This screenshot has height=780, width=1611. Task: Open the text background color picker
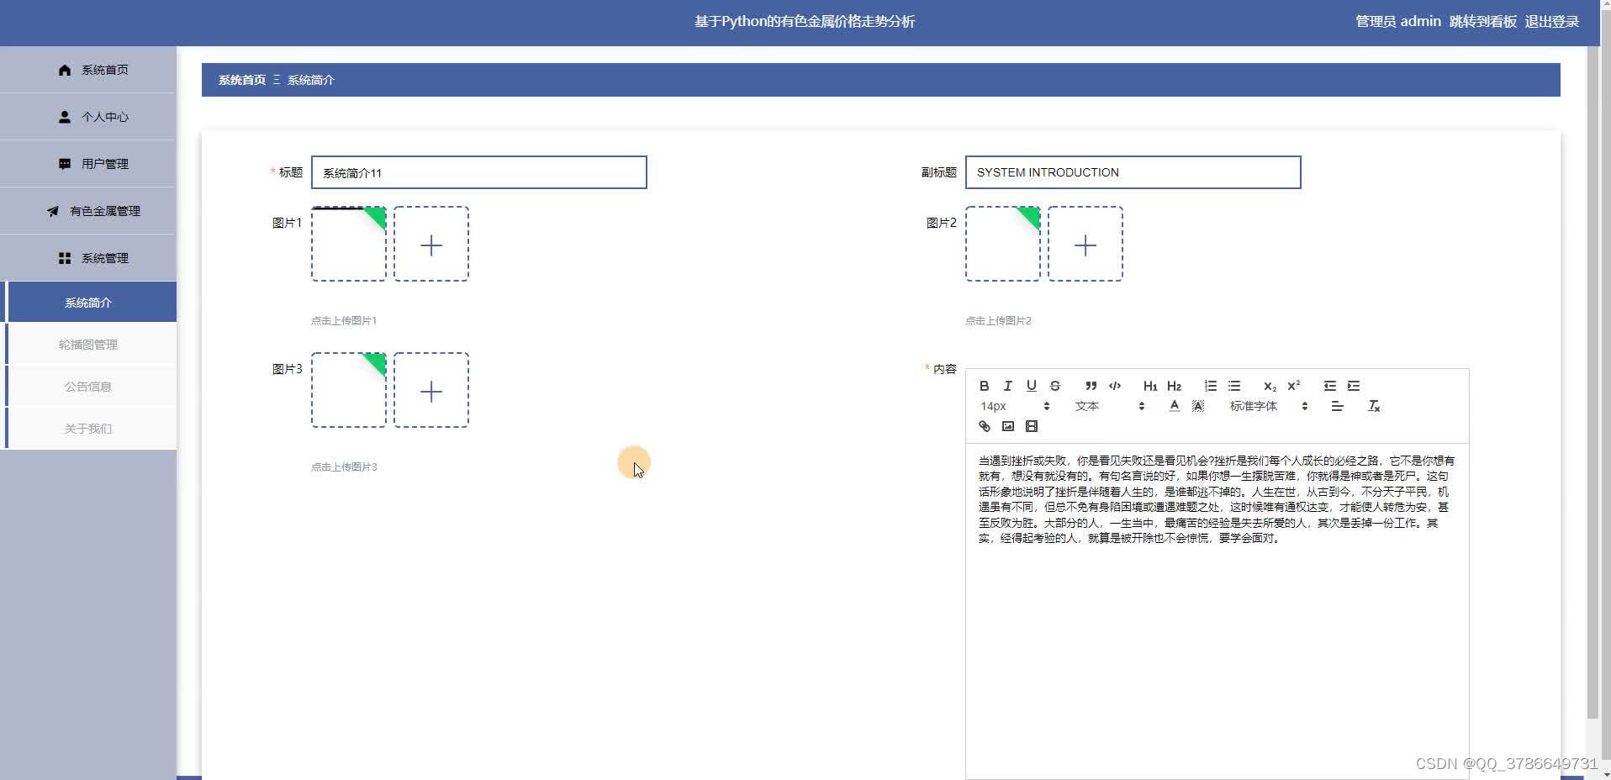pos(1197,406)
